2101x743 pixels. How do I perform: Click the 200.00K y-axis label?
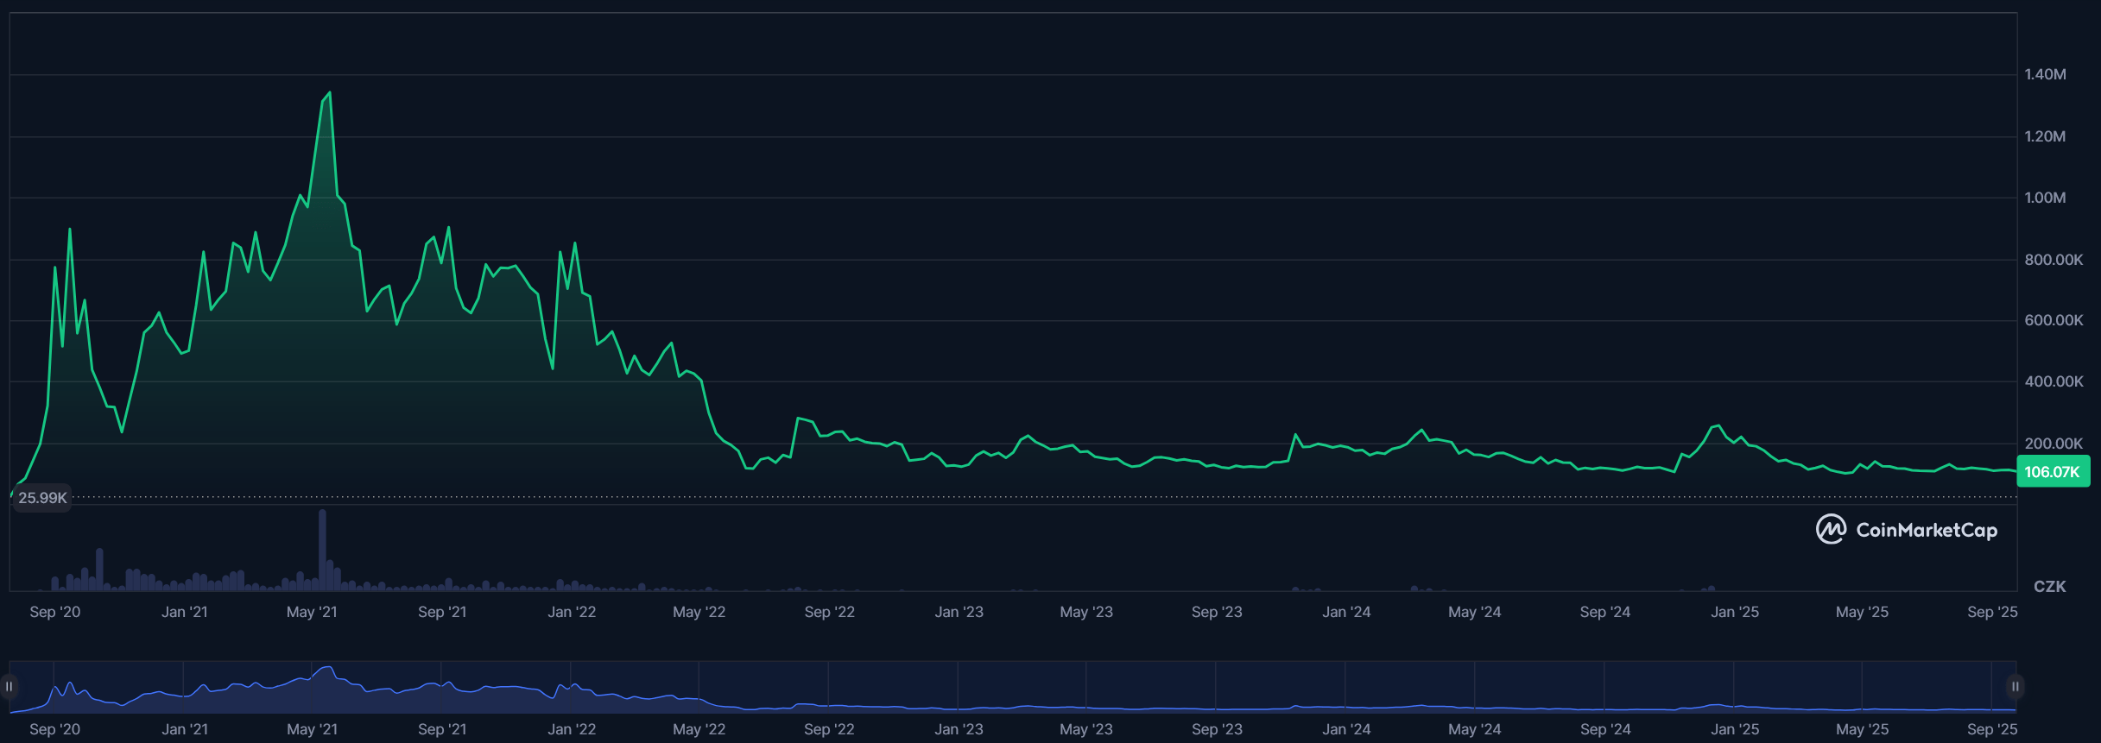pos(2054,444)
